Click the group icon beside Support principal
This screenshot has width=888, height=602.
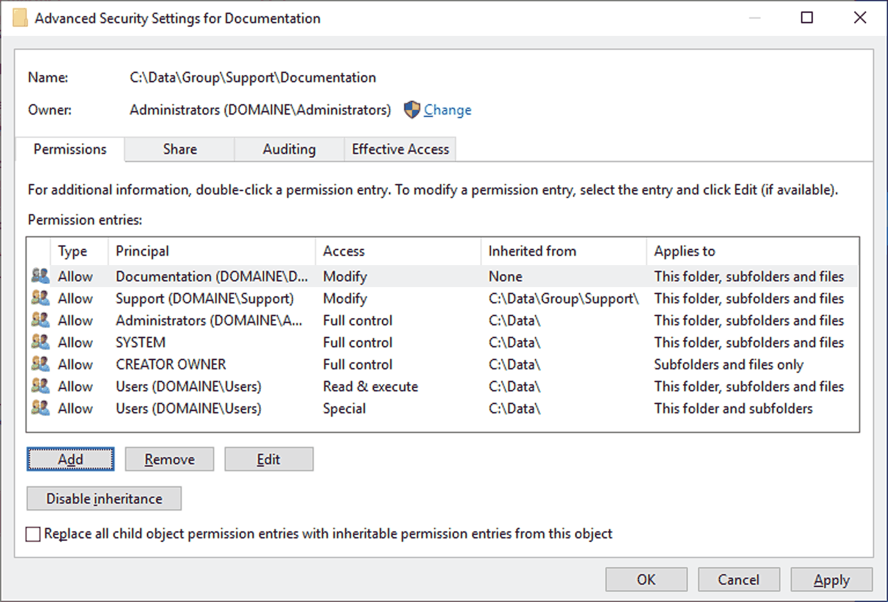[40, 298]
